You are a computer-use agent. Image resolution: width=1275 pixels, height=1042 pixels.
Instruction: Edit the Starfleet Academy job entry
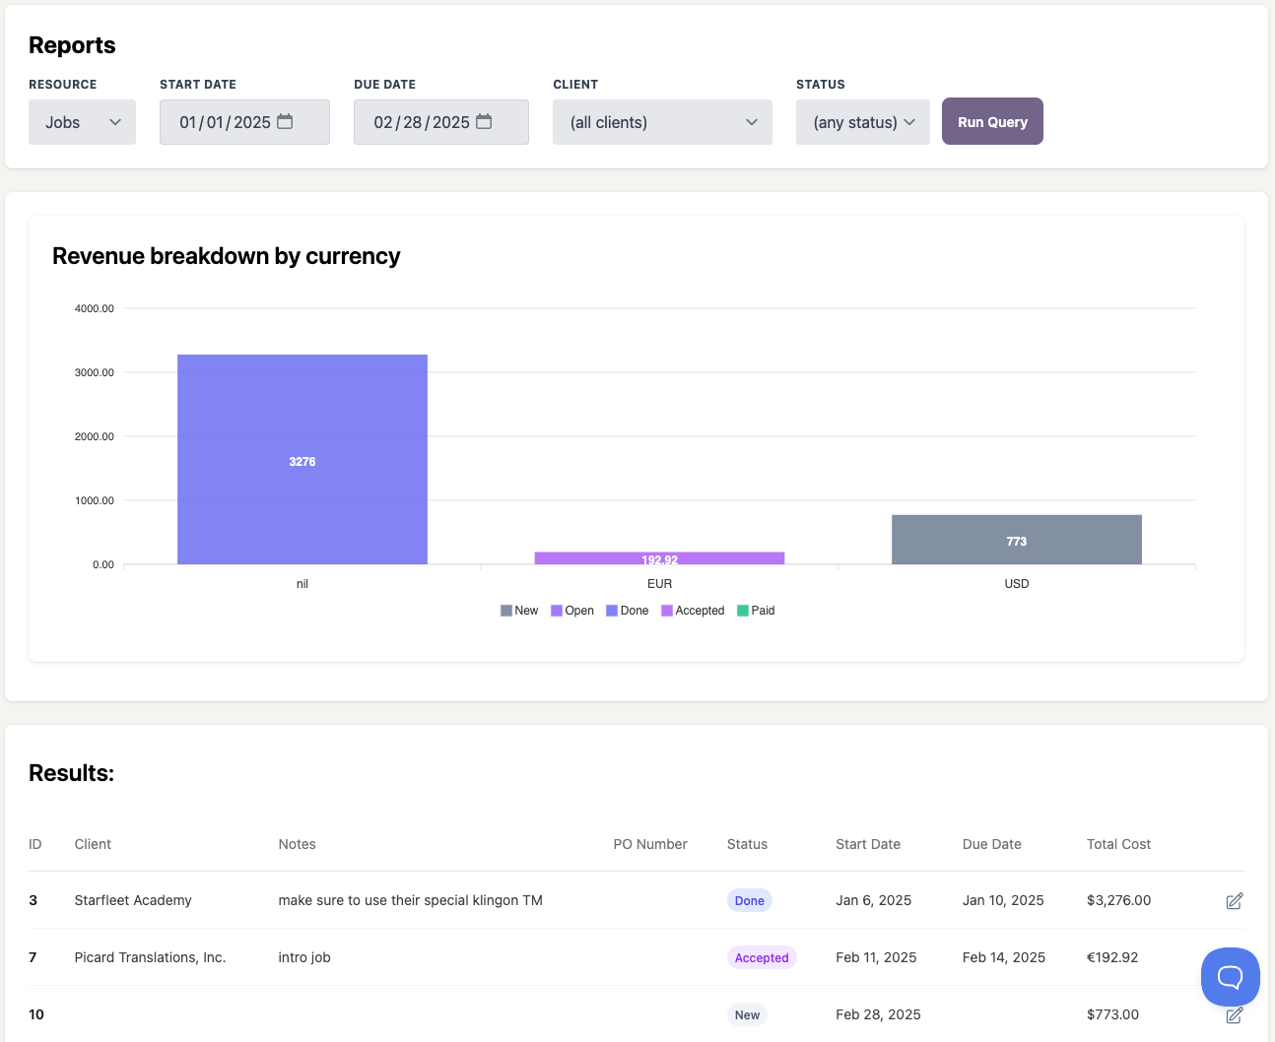[x=1233, y=900]
